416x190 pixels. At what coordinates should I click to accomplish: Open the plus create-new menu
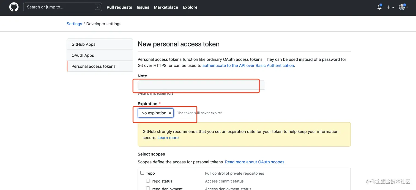[390, 7]
